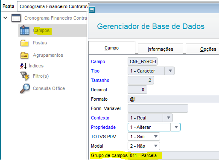The height and width of the screenshot is (160, 219).
Task: Collapse the Cronograma Financeiro tree node
Action: click(x=6, y=18)
